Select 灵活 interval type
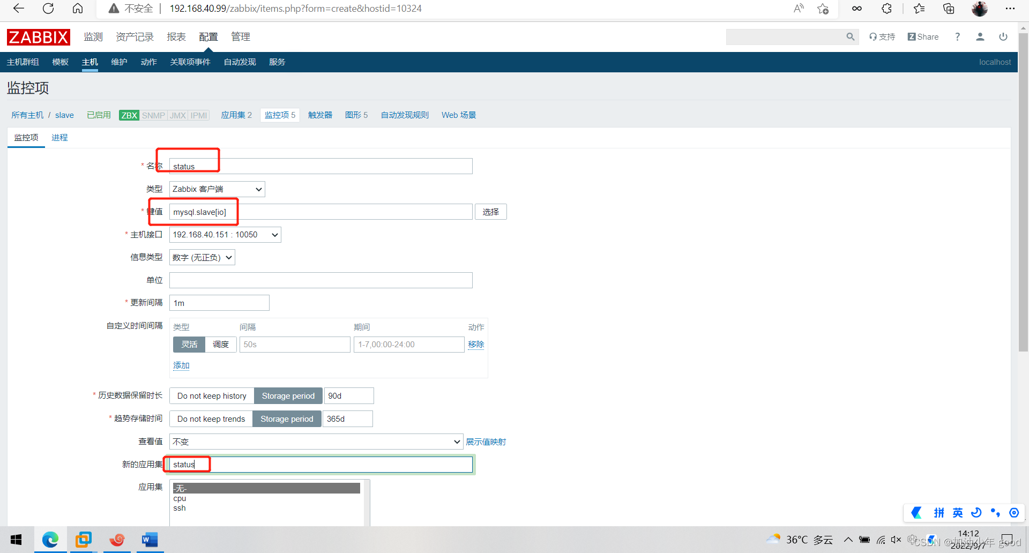Screen dimensions: 1029x553 pyautogui.click(x=189, y=345)
